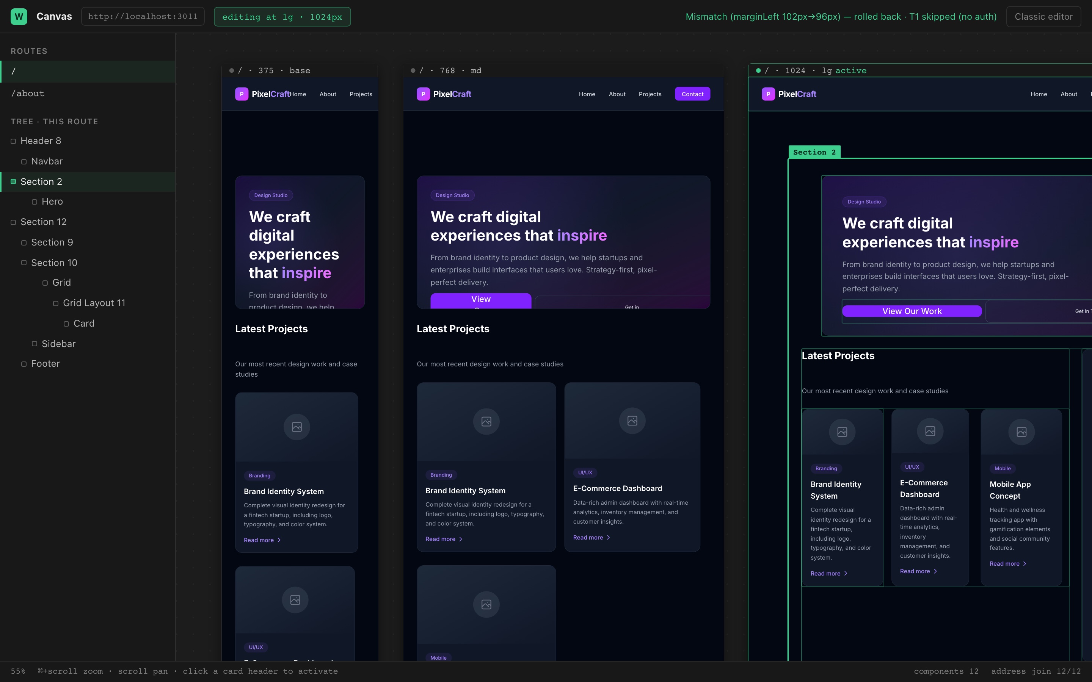The width and height of the screenshot is (1092, 682).
Task: Open Read more on Brand Identity card, 375 frame
Action: pos(262,540)
